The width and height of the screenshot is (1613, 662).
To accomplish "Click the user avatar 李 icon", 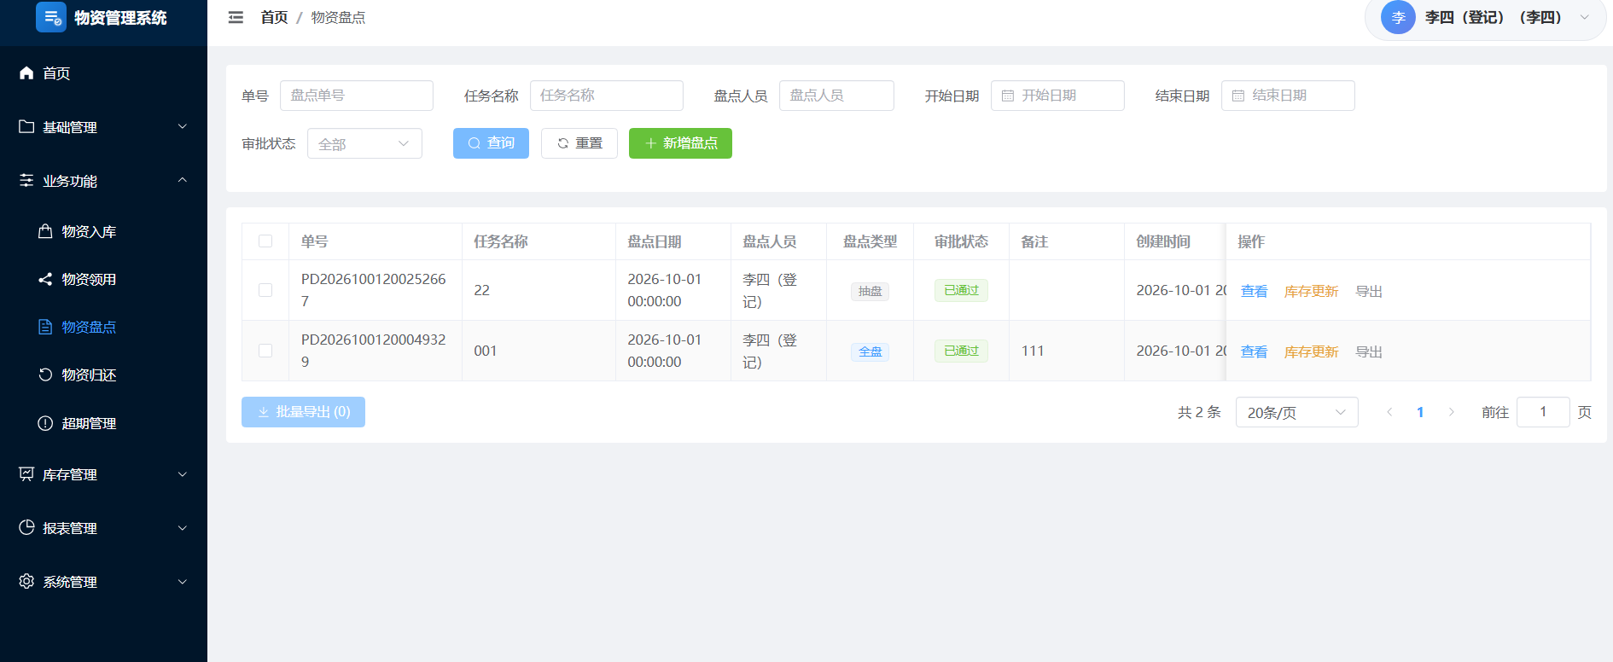I will coord(1398,17).
